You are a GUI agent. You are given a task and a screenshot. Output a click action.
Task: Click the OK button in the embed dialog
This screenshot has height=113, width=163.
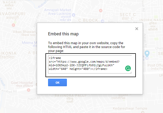57,83
